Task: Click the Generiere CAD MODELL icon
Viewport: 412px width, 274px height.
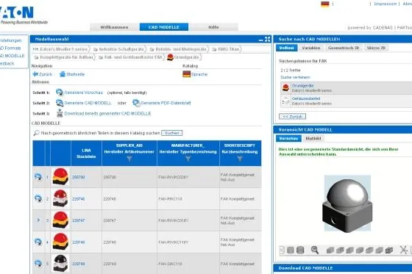Action: [x=60, y=103]
